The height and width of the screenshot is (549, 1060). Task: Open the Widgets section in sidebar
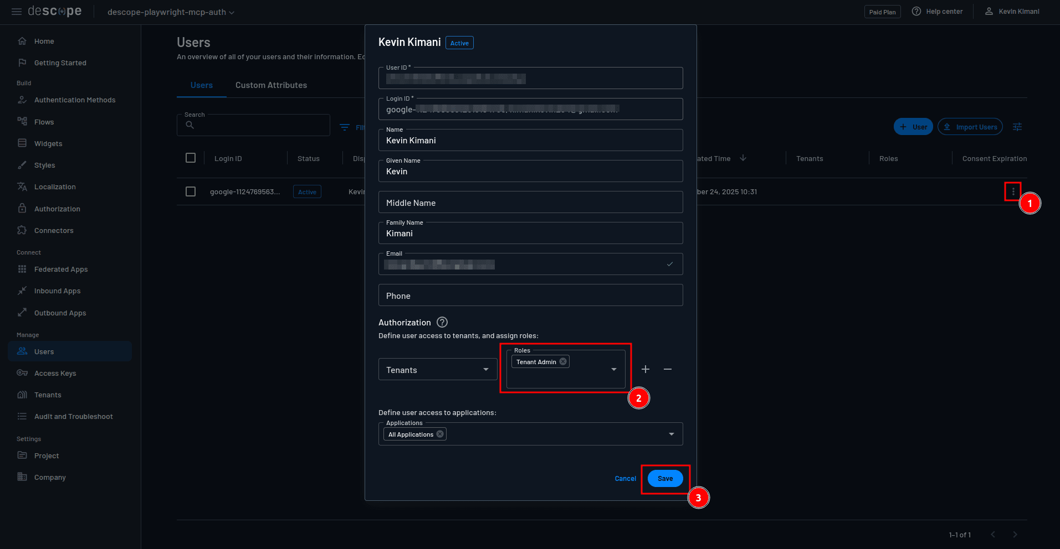tap(47, 143)
